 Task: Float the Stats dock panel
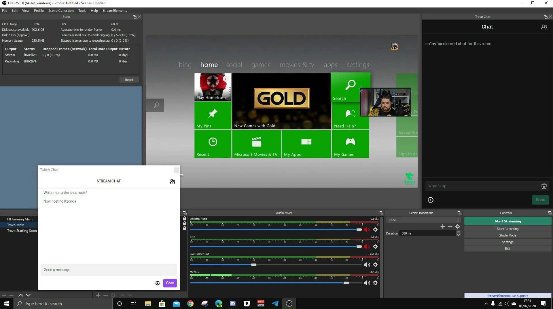click(135, 17)
